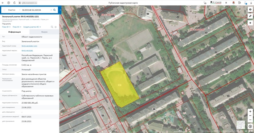Click the basemap thumbnail in map corner
Screen dimensions: 254x133
point(241,125)
